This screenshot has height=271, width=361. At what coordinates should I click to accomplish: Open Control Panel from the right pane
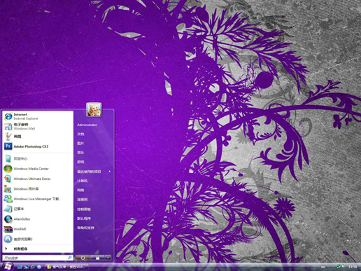coord(84,209)
